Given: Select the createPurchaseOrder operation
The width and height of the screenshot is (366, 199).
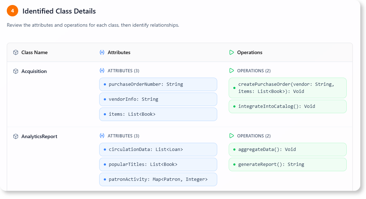Looking at the screenshot, I should click(x=288, y=88).
